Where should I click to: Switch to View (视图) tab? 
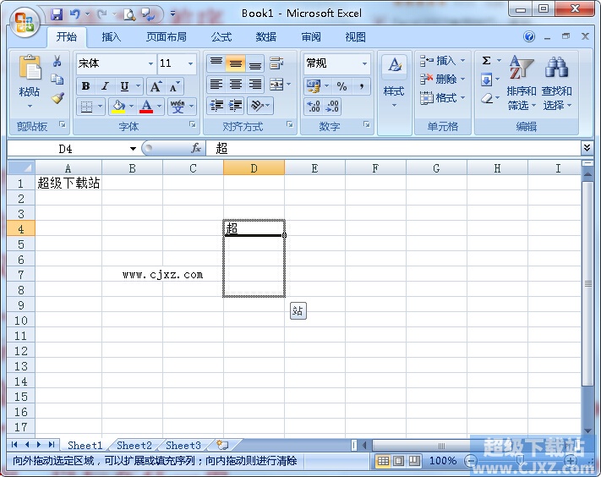pyautogui.click(x=355, y=37)
